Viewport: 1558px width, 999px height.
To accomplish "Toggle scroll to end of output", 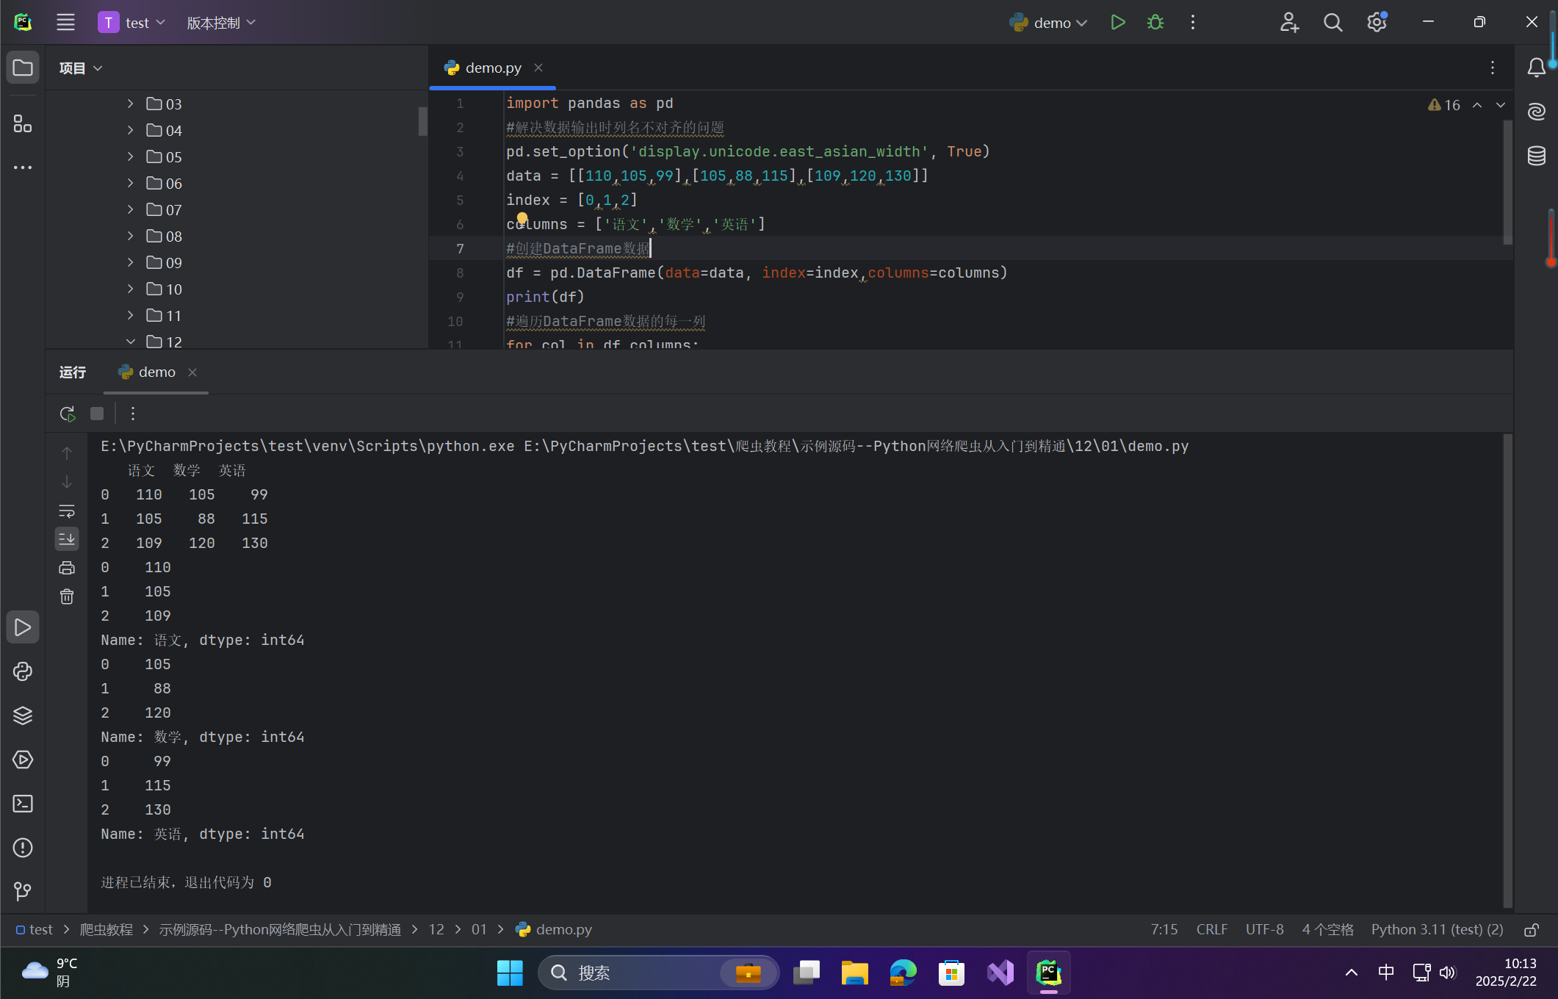I will click(67, 539).
